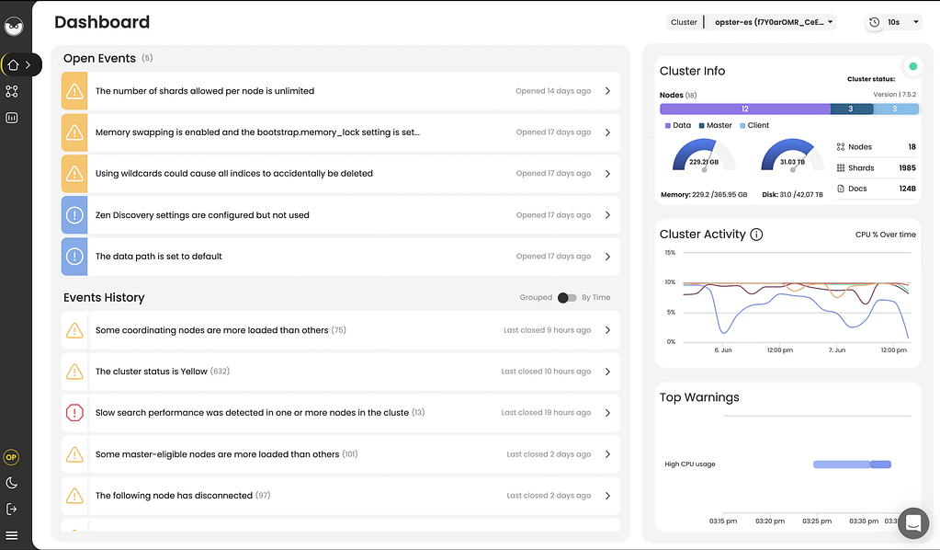This screenshot has width=940, height=550.
Task: Click the High CPU usage progress bar
Action: tap(851, 464)
